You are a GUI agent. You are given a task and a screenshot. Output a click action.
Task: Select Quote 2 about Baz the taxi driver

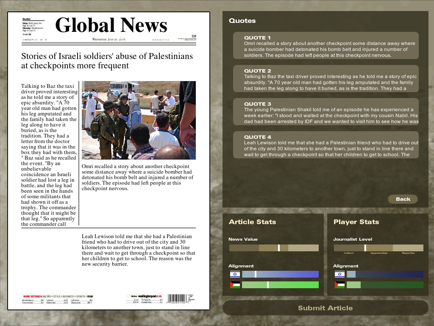point(325,79)
